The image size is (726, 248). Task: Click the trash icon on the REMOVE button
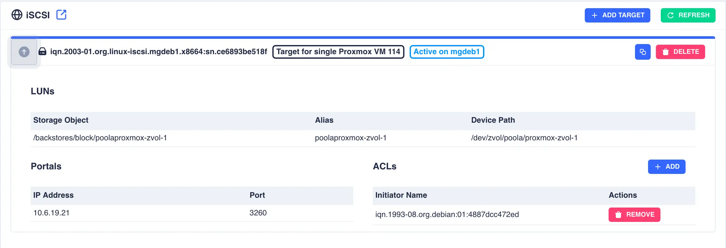click(x=618, y=215)
